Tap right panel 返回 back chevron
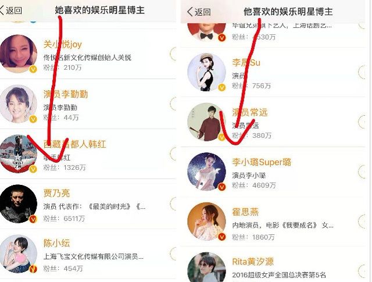This screenshot has width=372, height=282. pos(199,12)
